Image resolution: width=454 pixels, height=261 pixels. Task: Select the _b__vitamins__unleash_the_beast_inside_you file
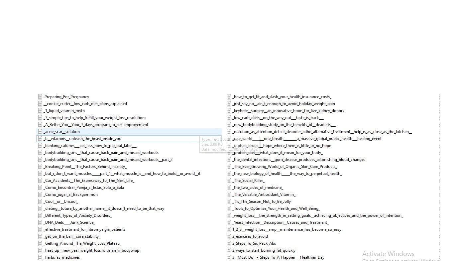point(82,139)
